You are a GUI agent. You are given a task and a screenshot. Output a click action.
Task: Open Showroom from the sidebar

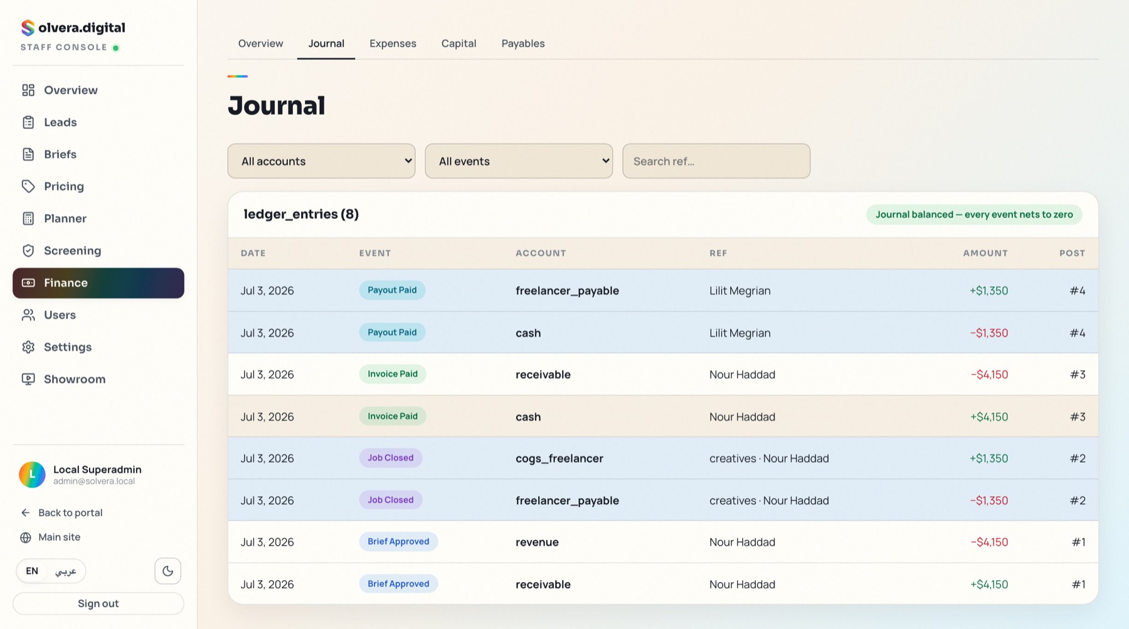tap(98, 379)
